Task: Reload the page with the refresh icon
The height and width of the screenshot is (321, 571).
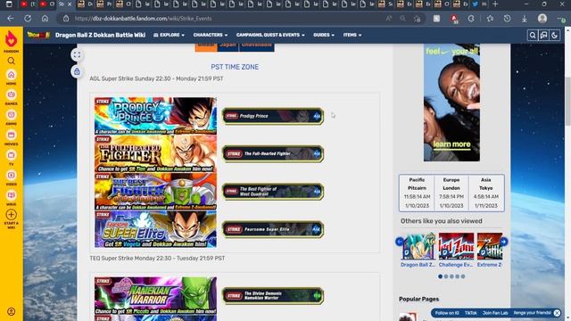Action: (x=28, y=18)
